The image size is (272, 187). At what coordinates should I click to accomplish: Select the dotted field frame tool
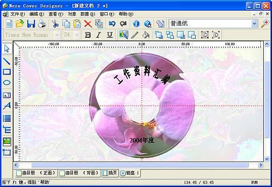[x=7, y=153]
